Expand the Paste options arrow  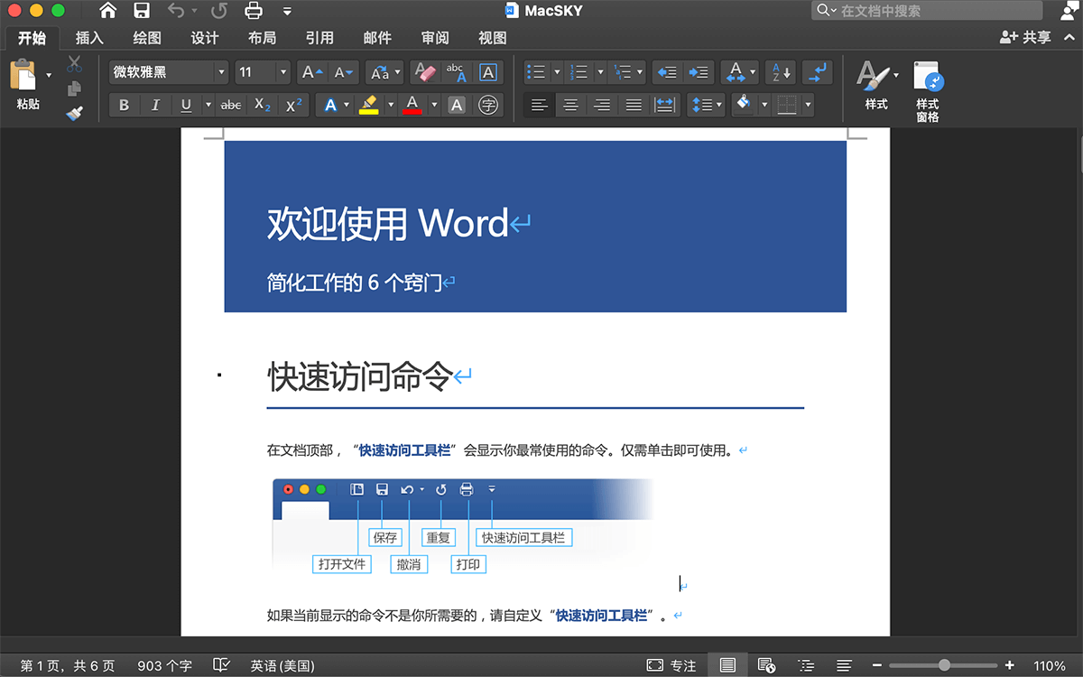pos(49,75)
